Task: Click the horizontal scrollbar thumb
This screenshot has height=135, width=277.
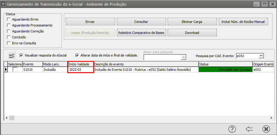Action: [12, 118]
